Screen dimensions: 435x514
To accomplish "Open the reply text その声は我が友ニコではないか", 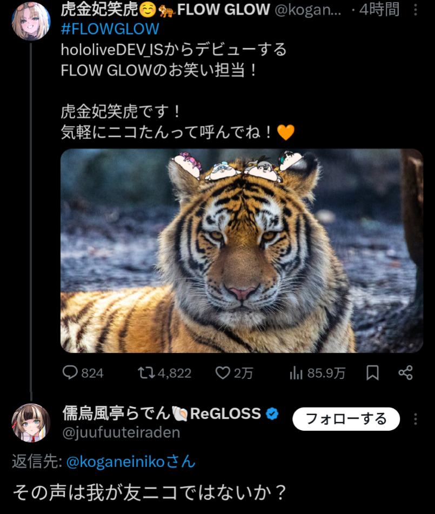I will (149, 492).
